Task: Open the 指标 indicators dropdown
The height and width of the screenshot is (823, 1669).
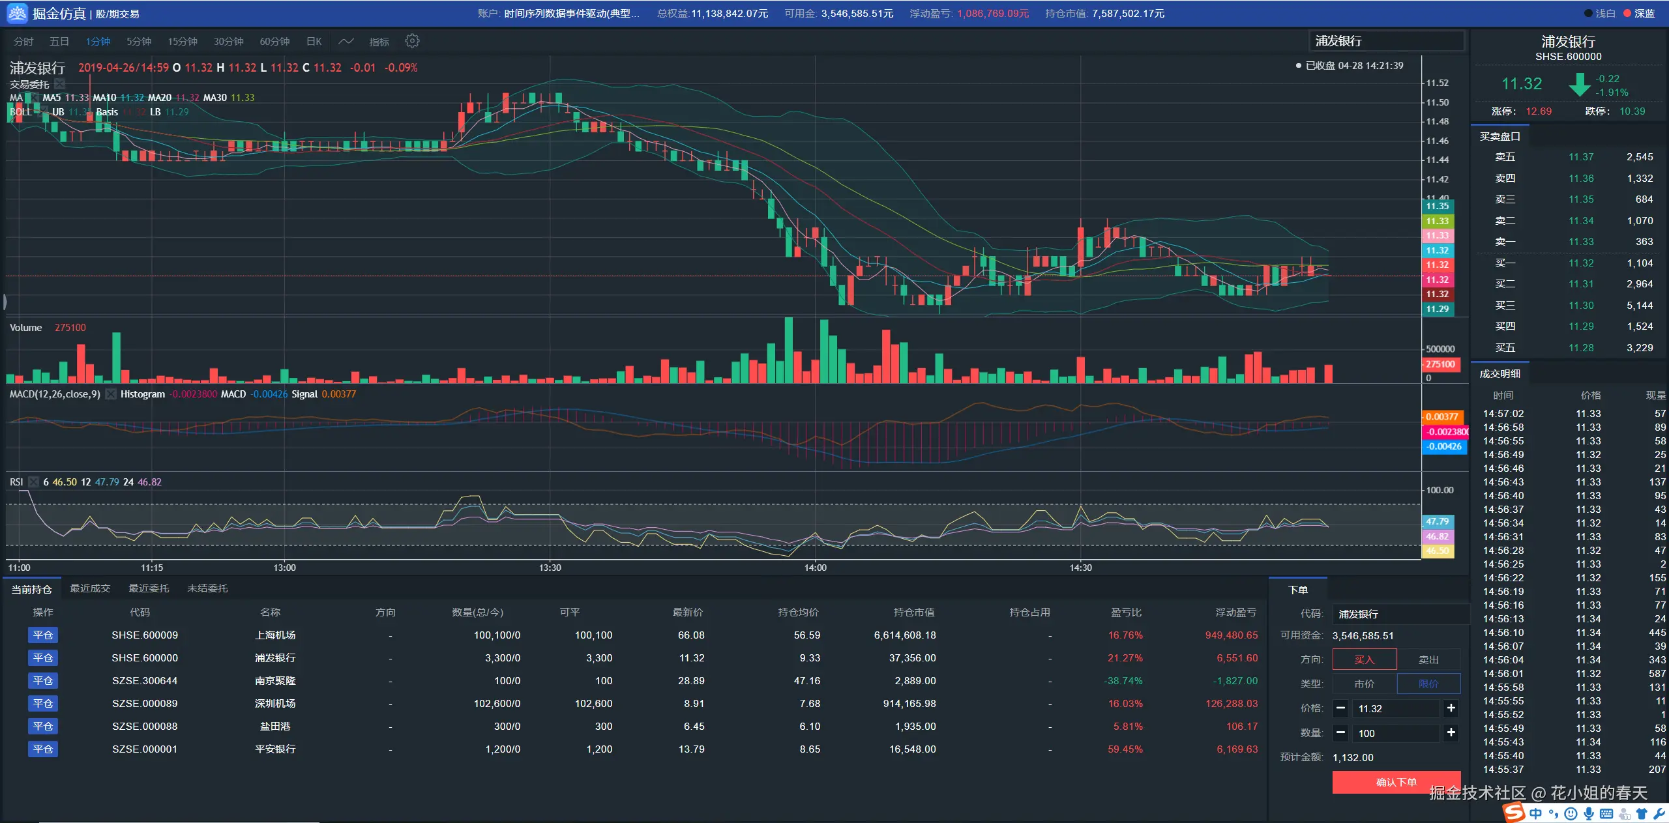Action: pyautogui.click(x=379, y=42)
